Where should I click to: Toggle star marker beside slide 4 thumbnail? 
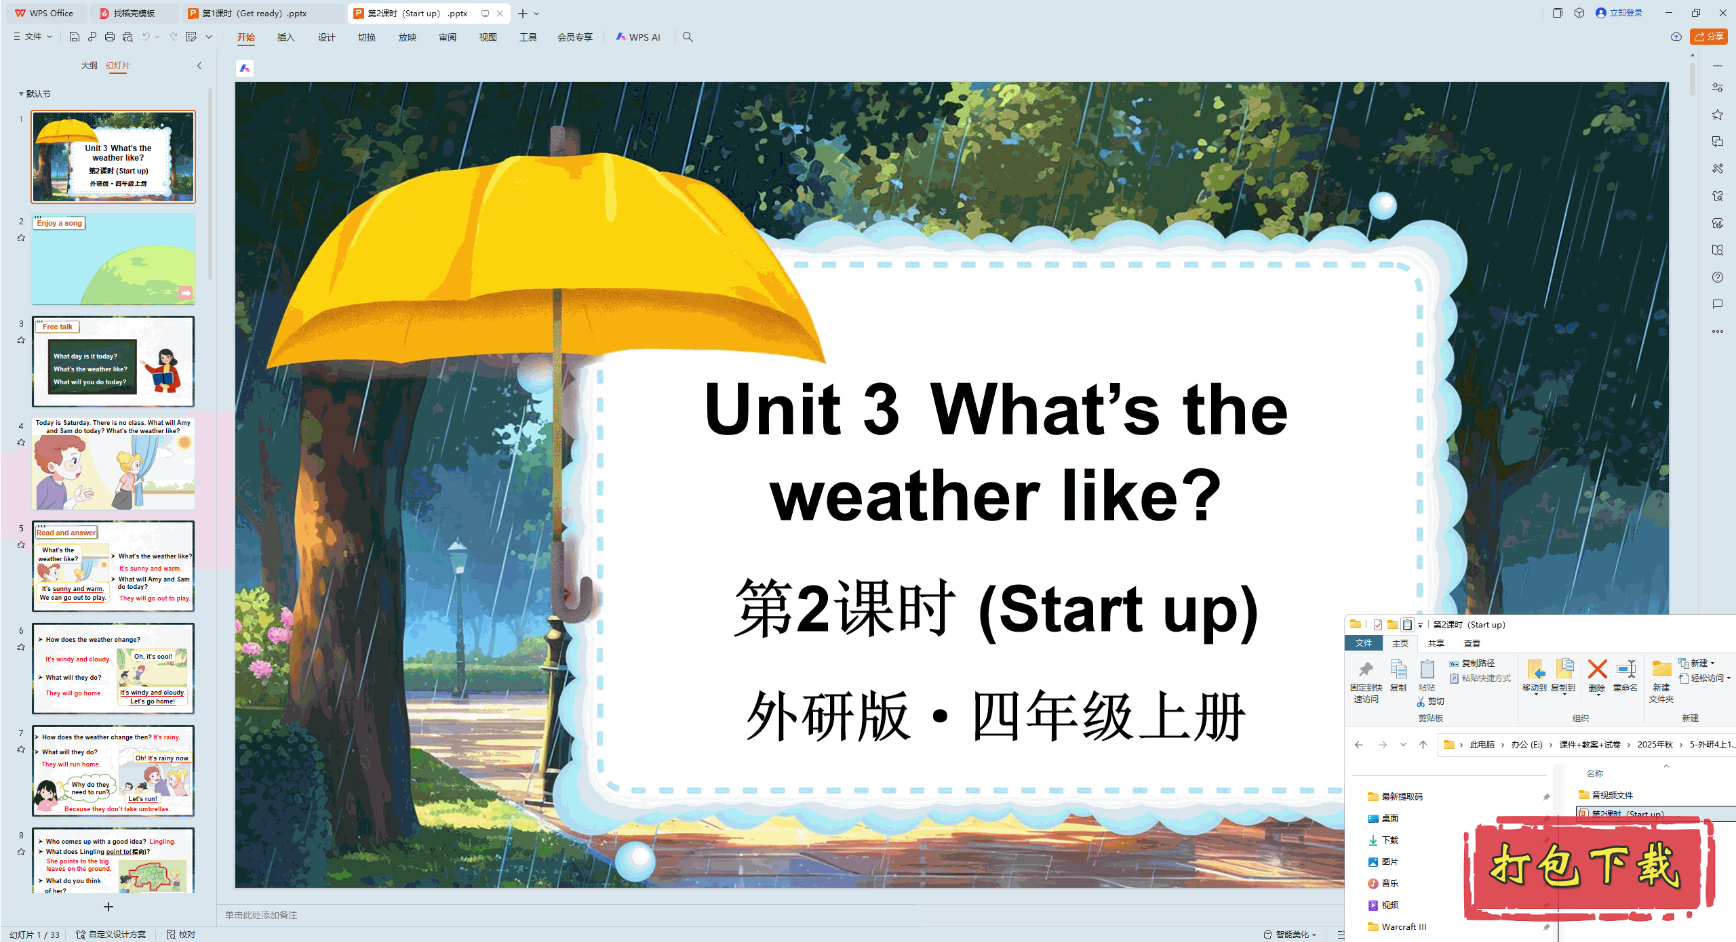(x=21, y=443)
